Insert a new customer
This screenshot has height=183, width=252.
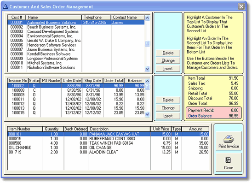point(168,69)
